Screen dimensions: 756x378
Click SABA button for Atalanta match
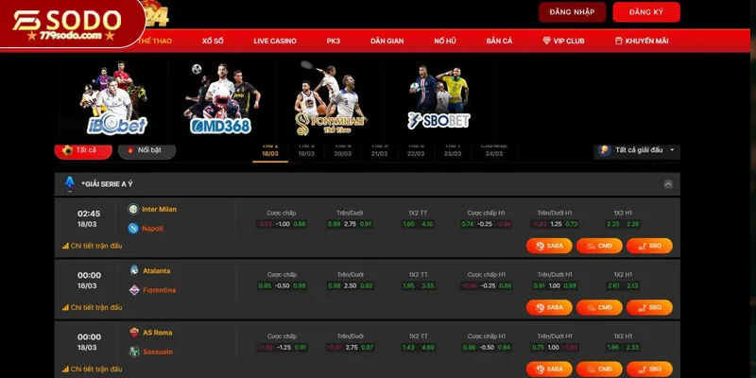[x=549, y=308]
